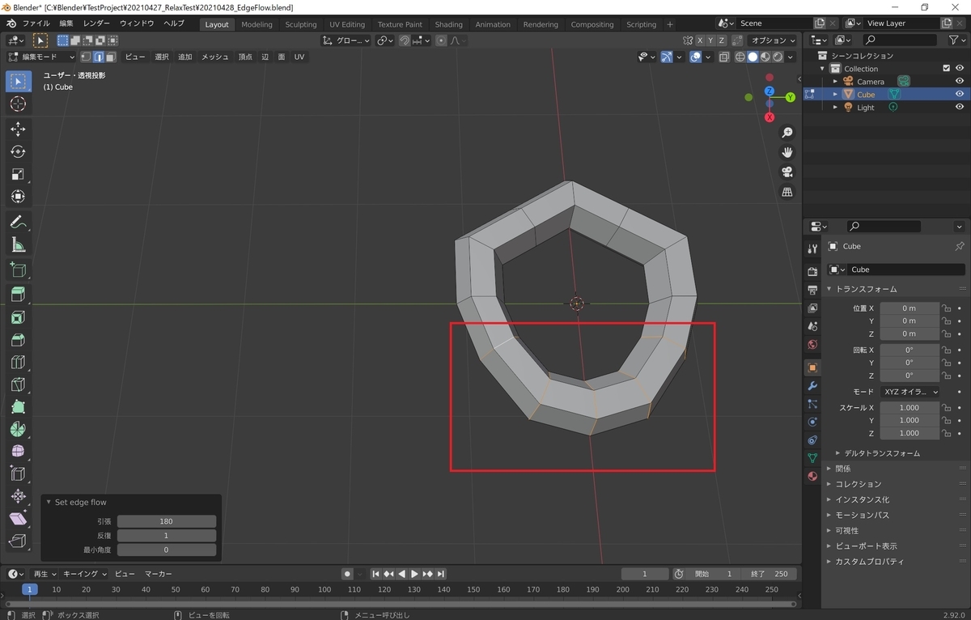Select the Extrude Region tool
The image size is (971, 620).
pyautogui.click(x=18, y=295)
